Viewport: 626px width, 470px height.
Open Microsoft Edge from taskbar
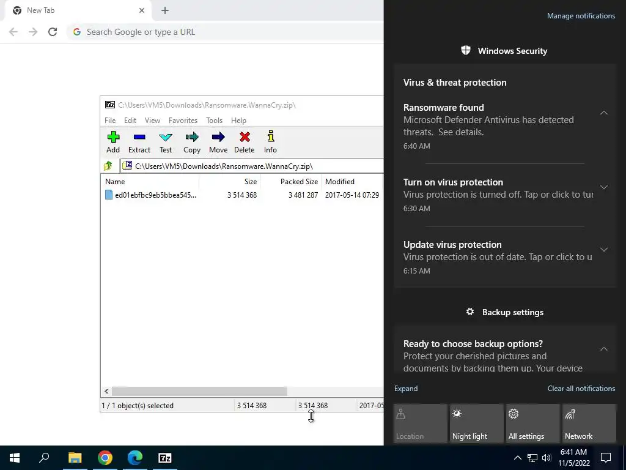[135, 458]
